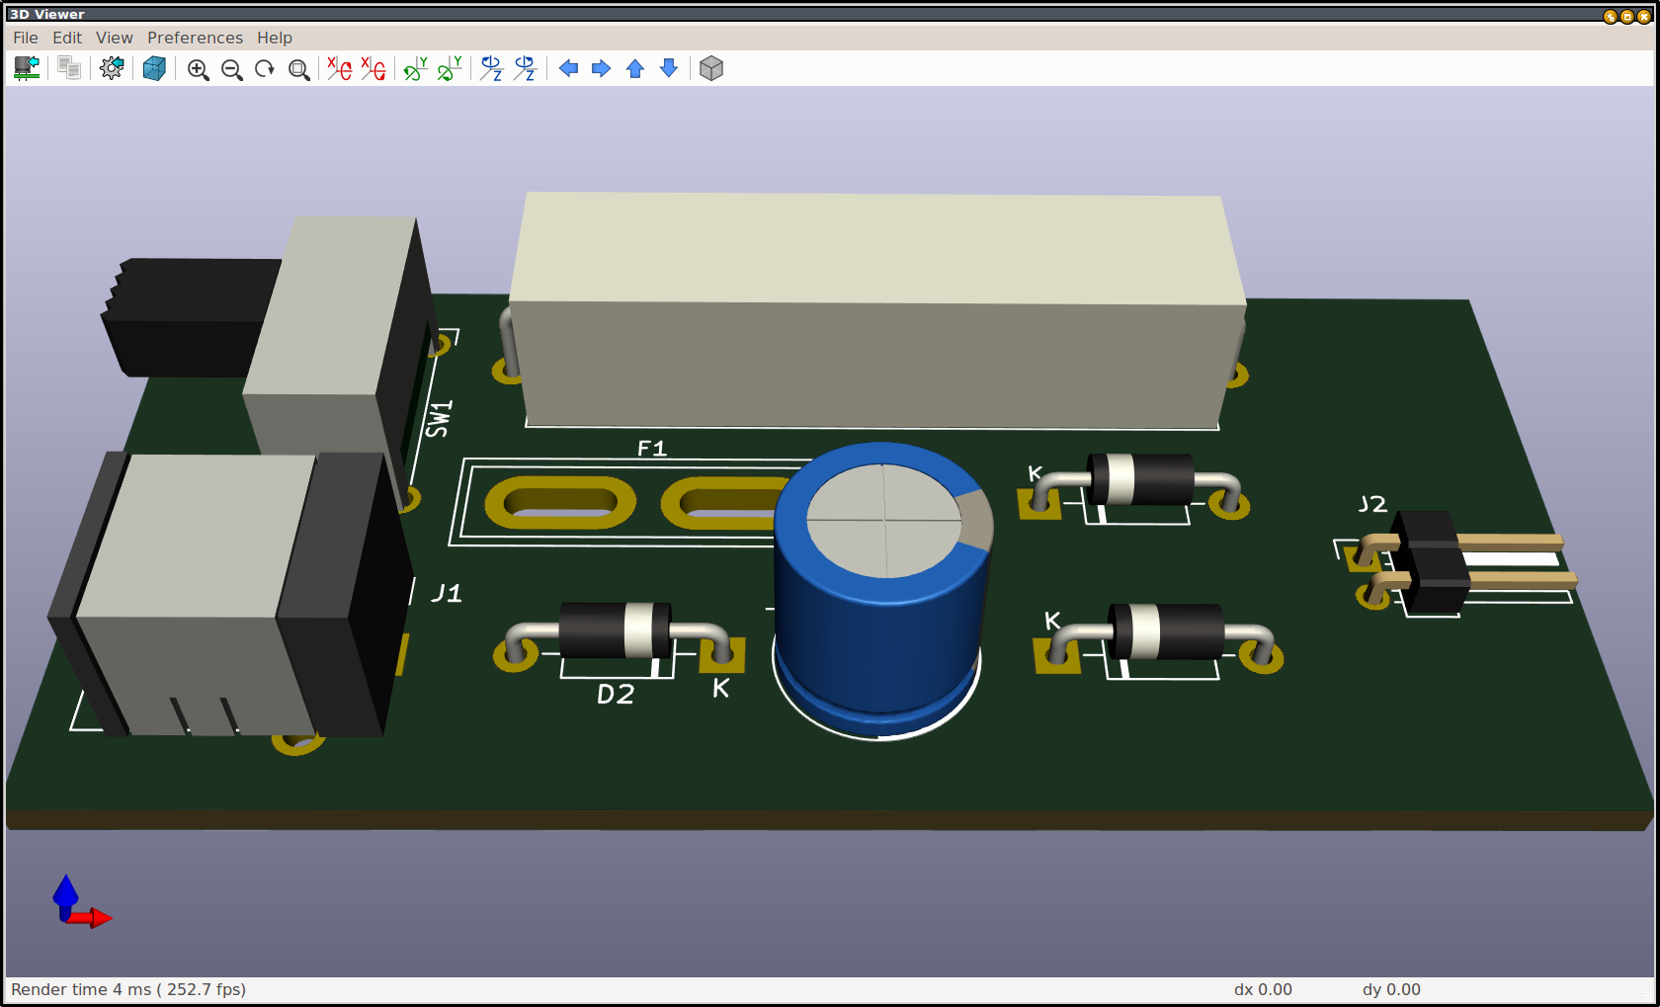Move board left with blue arrow
This screenshot has width=1660, height=1007.
(568, 68)
